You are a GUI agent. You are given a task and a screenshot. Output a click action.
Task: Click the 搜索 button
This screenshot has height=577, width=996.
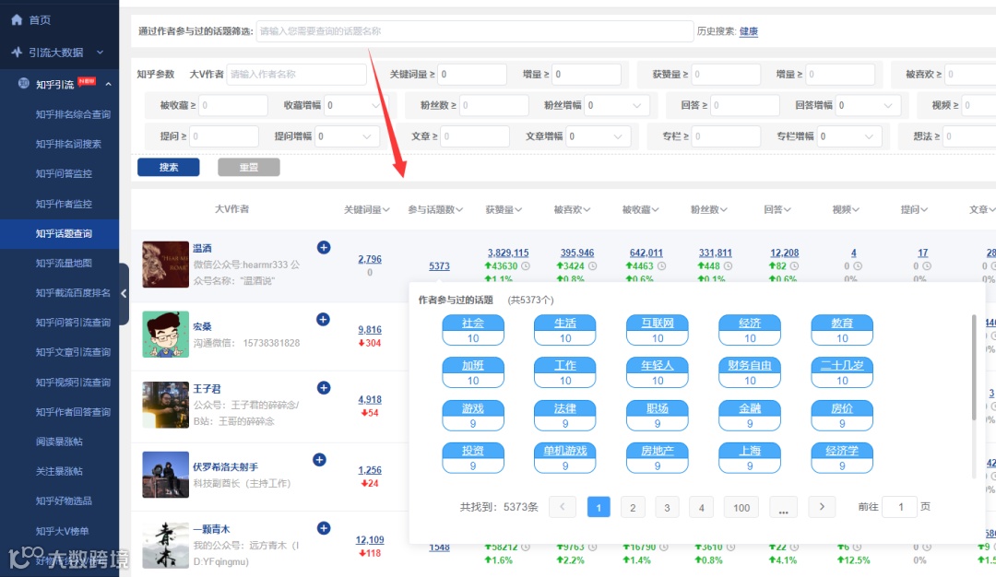(x=169, y=167)
